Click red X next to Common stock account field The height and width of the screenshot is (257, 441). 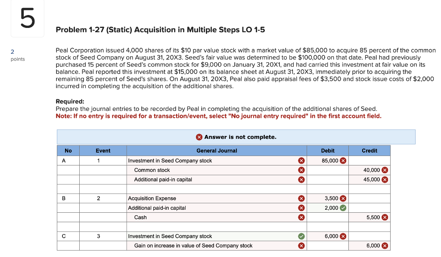[301, 170]
